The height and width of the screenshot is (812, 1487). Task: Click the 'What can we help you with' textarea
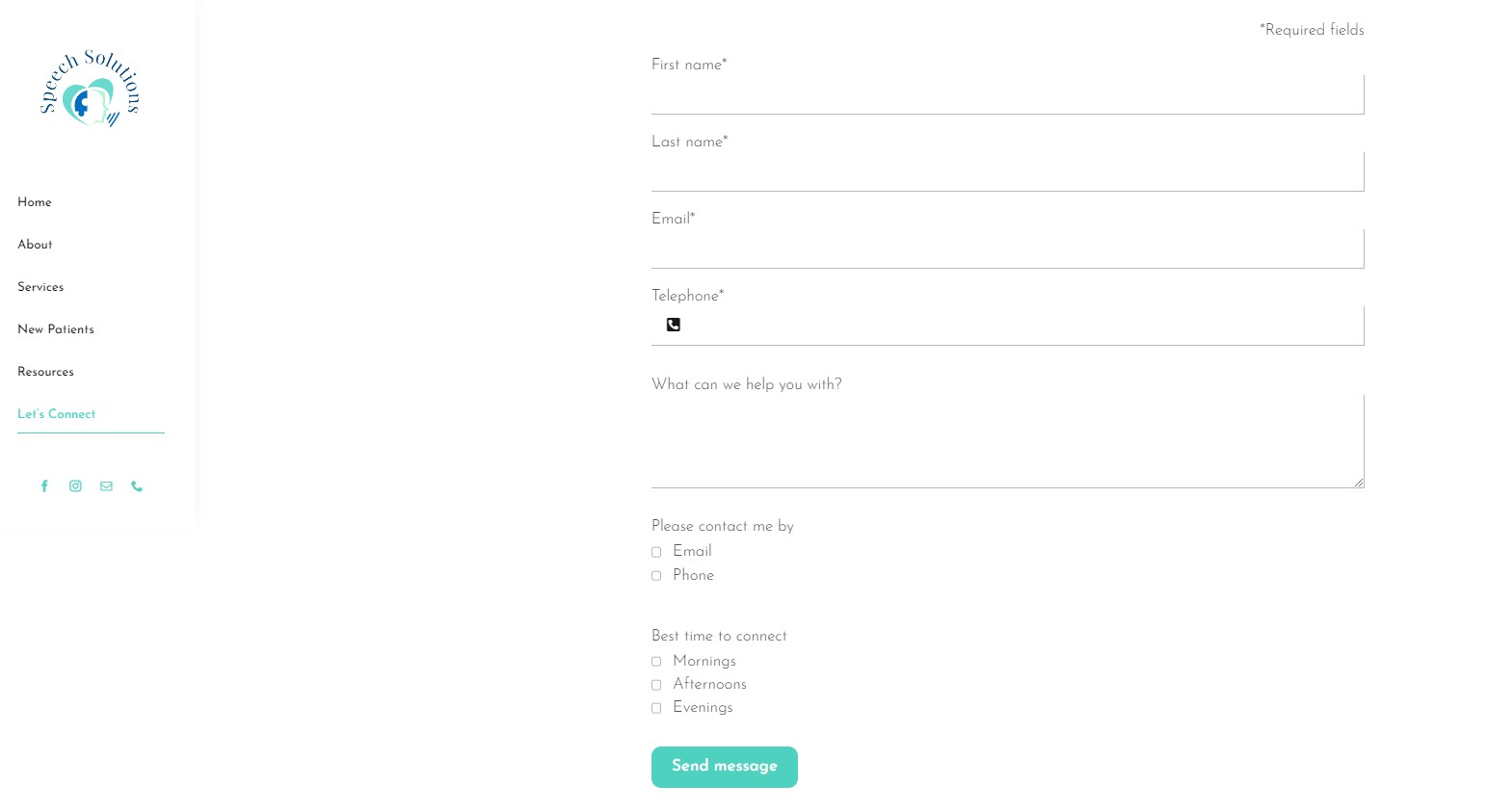1007,441
